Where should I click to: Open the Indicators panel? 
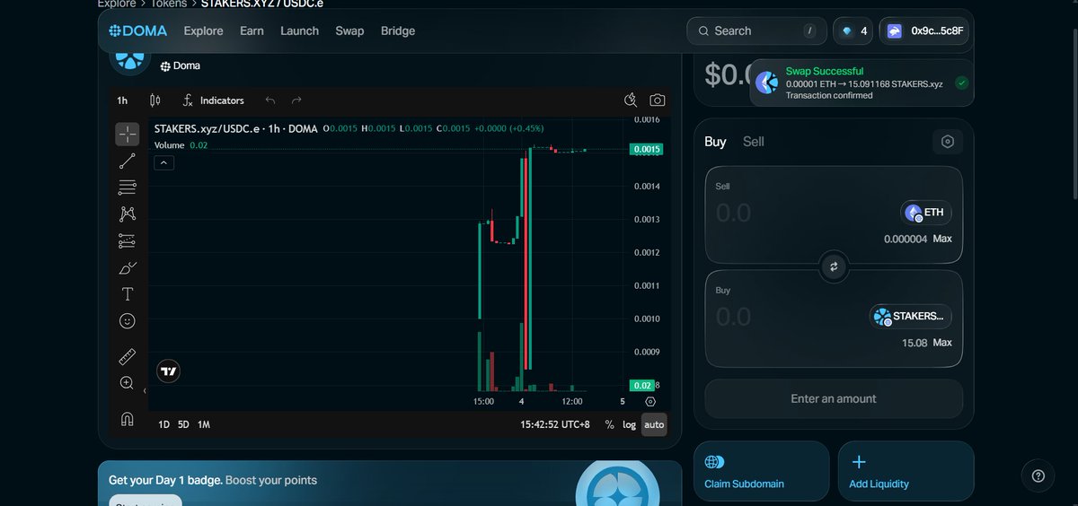pos(213,100)
